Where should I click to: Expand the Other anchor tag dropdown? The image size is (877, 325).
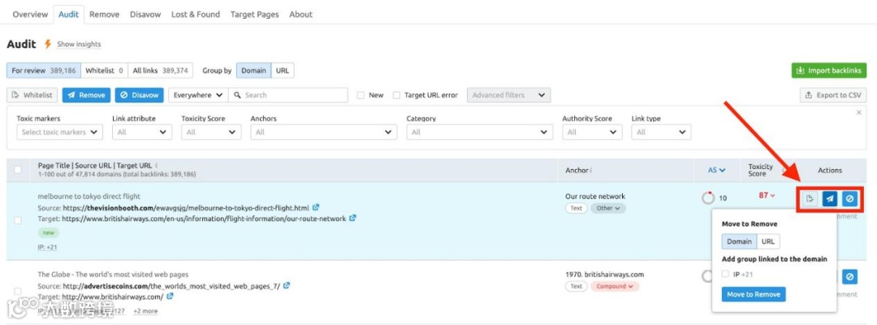(x=608, y=208)
